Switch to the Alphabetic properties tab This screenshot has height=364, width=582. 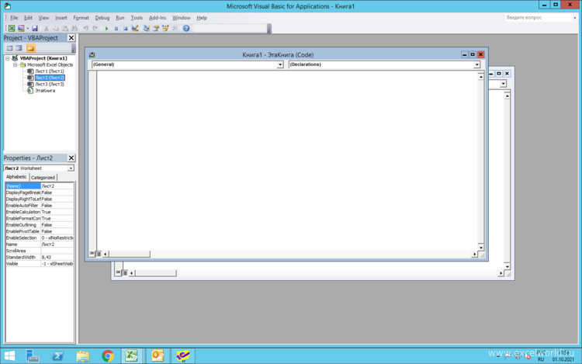[x=16, y=177]
